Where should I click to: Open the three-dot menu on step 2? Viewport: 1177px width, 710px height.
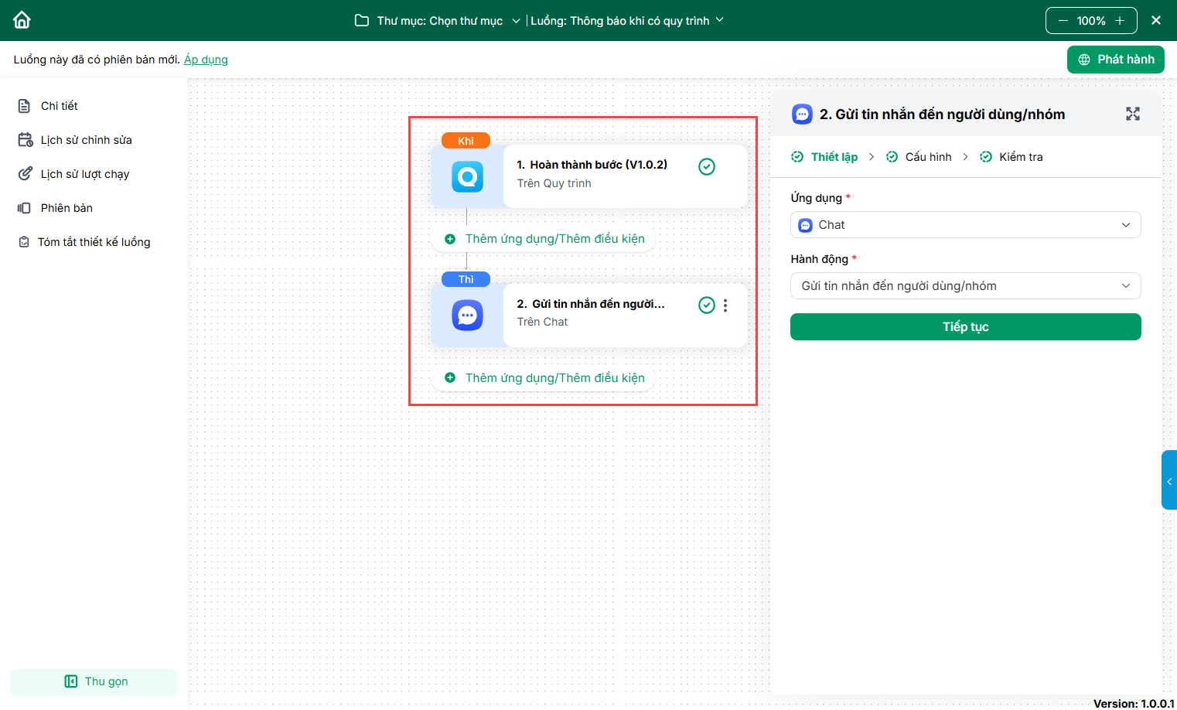click(x=725, y=306)
